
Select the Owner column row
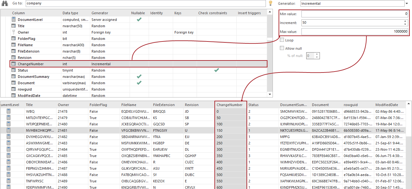pyautogui.click(x=138, y=32)
